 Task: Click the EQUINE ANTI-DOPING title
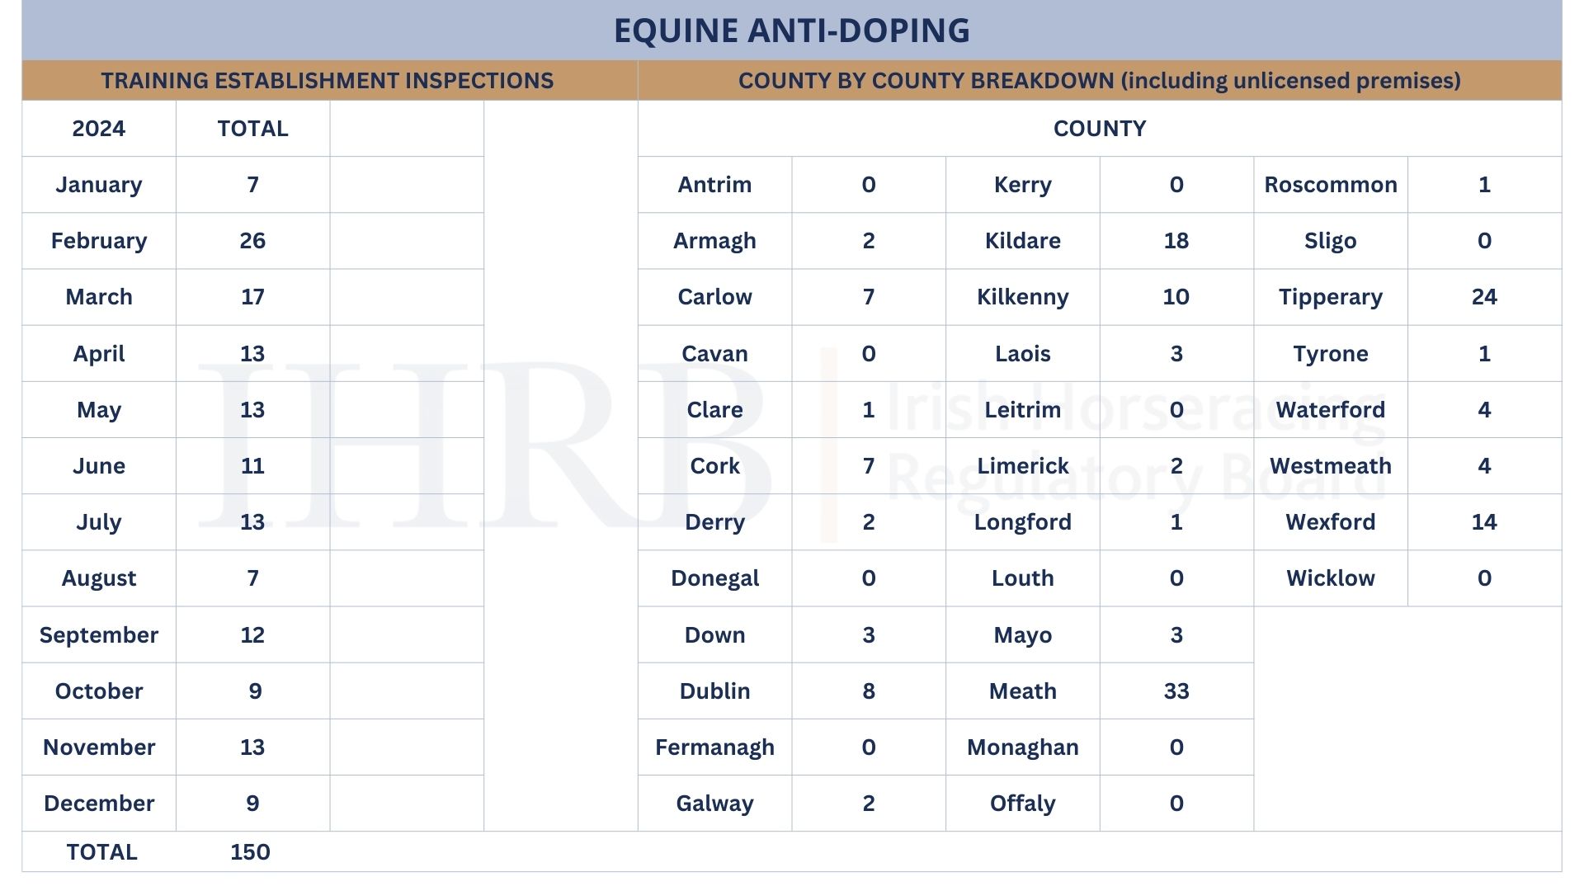[x=791, y=31]
